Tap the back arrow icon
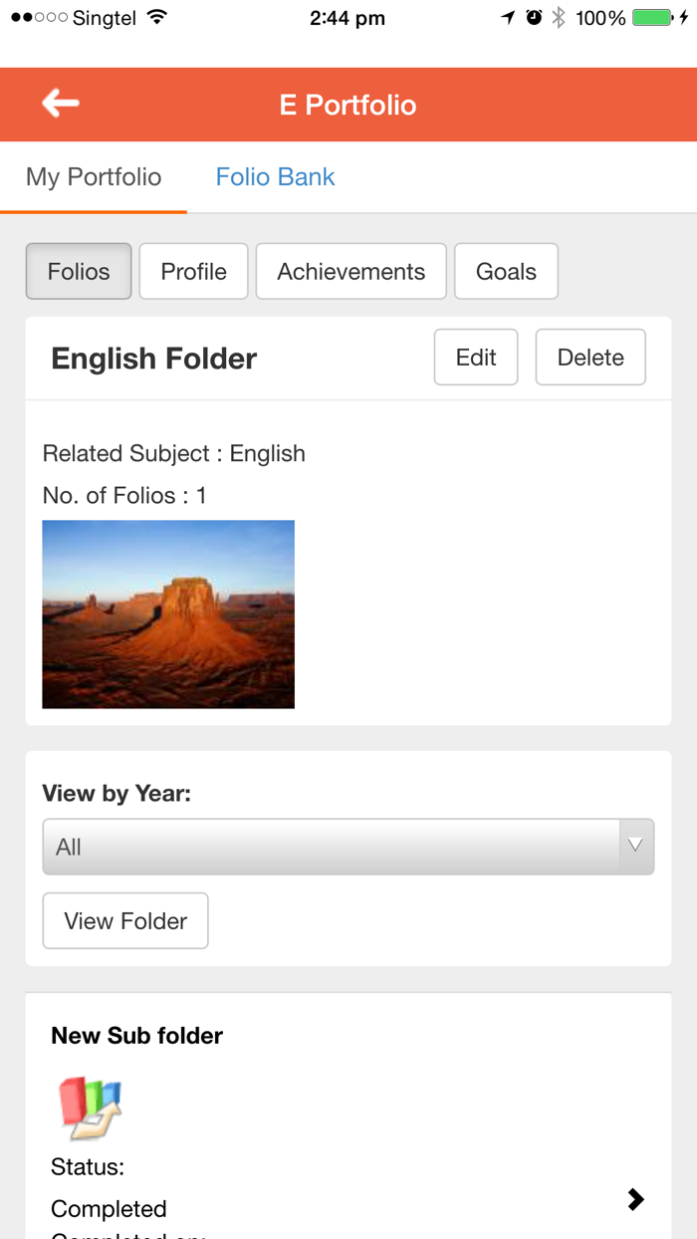Viewport: 697px width, 1239px height. [x=61, y=103]
